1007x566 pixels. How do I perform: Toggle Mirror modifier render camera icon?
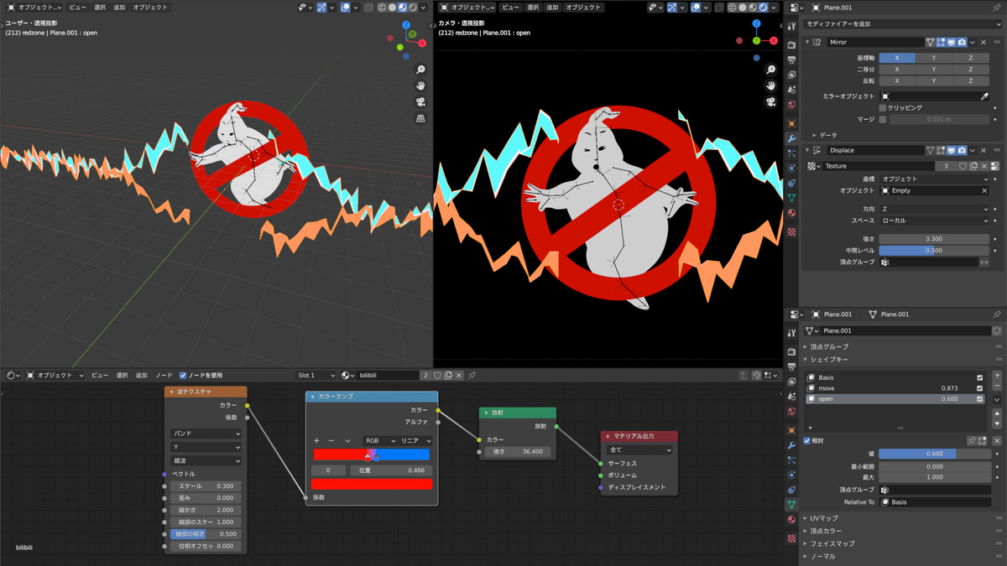pos(962,42)
